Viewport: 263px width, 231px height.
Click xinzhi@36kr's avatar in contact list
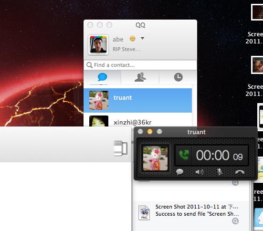99,121
